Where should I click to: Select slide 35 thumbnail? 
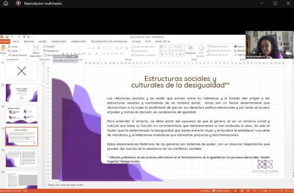point(21,158)
